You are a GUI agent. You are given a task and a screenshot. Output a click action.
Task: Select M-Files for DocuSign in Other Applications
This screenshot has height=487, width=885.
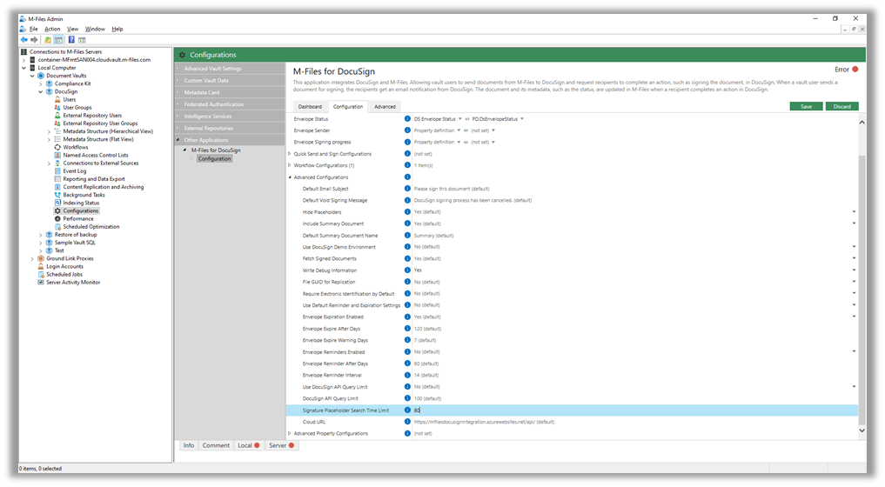pos(216,150)
